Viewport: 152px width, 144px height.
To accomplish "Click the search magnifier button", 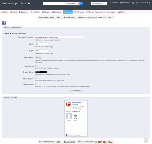I will (x=81, y=4).
